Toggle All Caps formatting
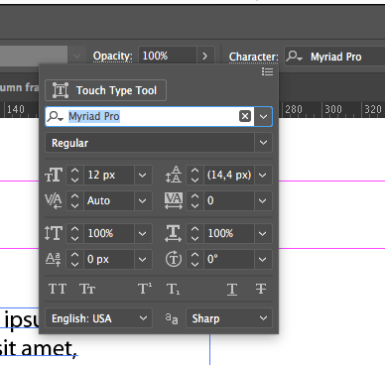 (x=58, y=289)
